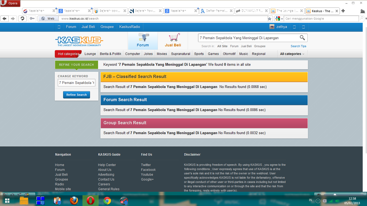The image size is (367, 206).
Task: Go forward with the browser forward arrow
Action: click(x=13, y=19)
